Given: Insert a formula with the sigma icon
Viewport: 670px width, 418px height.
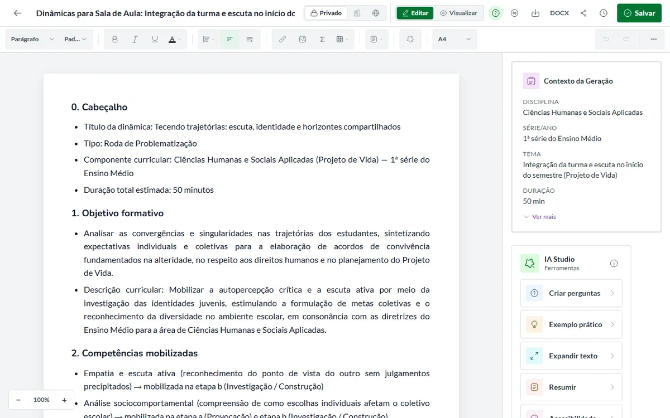Looking at the screenshot, I should [322, 40].
